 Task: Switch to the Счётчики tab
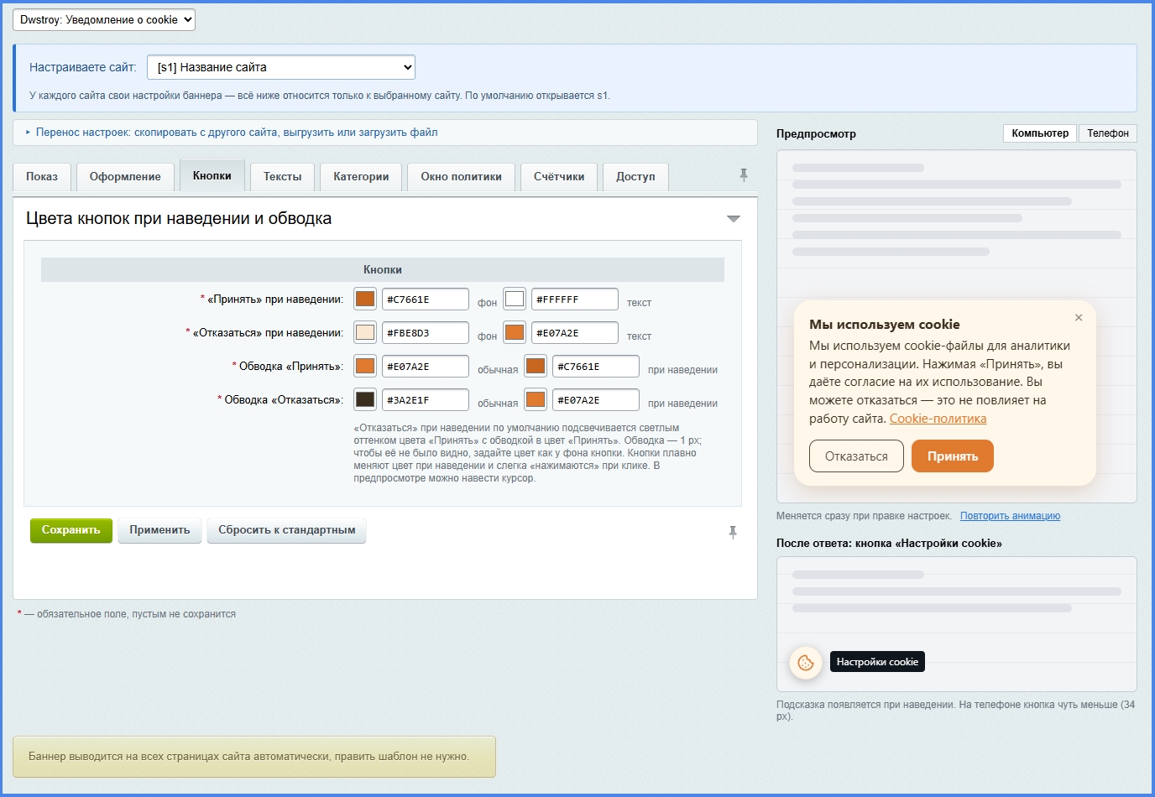click(559, 177)
